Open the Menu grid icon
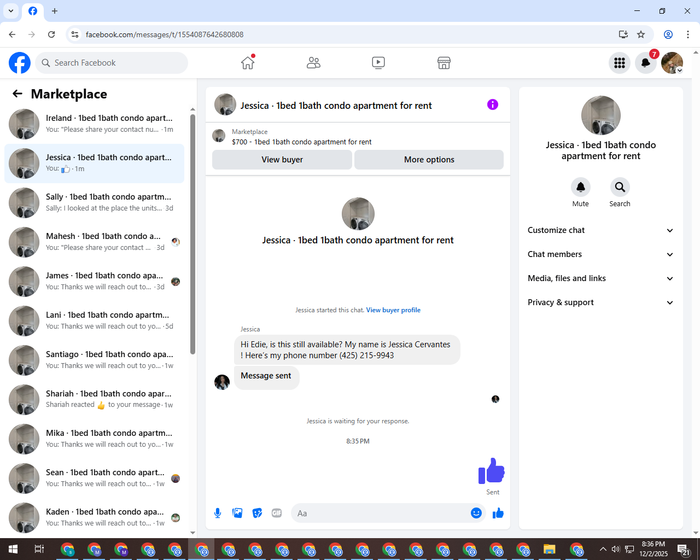Viewport: 700px width, 560px height. [x=620, y=63]
